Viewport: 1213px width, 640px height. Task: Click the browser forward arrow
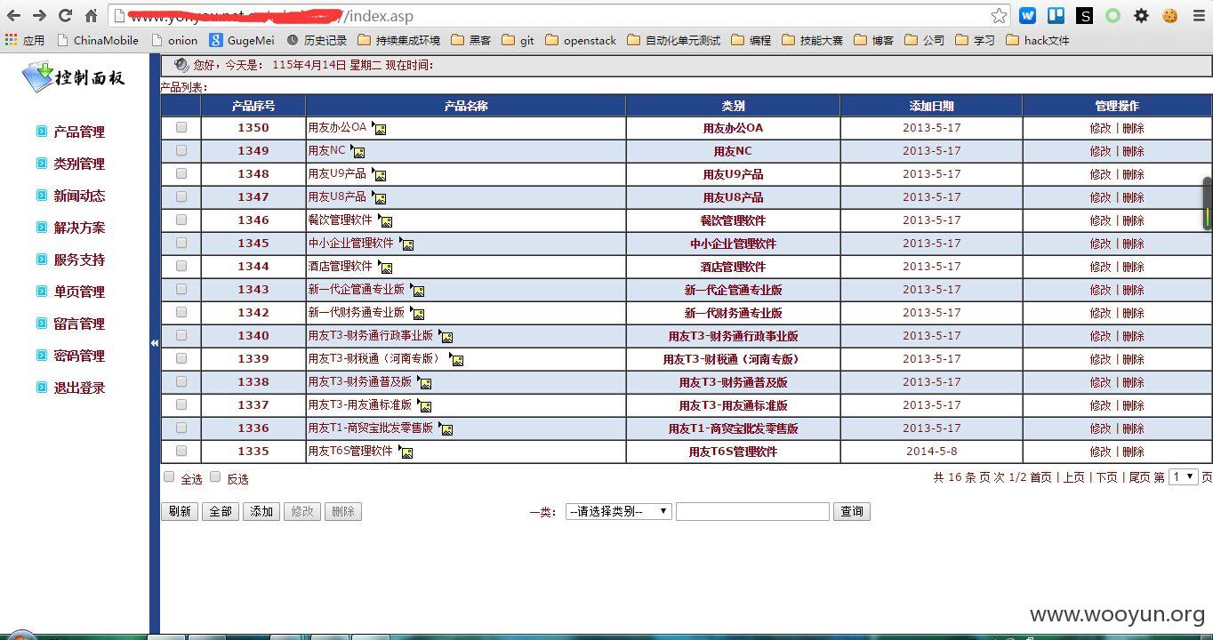[39, 16]
